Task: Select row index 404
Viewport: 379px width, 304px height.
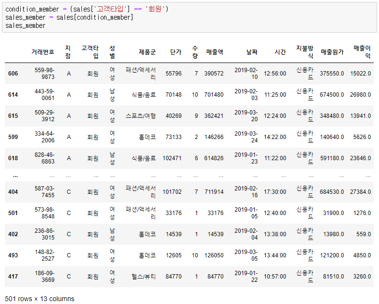Action: point(13,192)
